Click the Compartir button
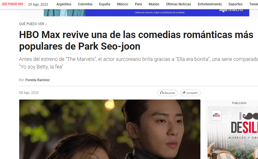 (190, 93)
